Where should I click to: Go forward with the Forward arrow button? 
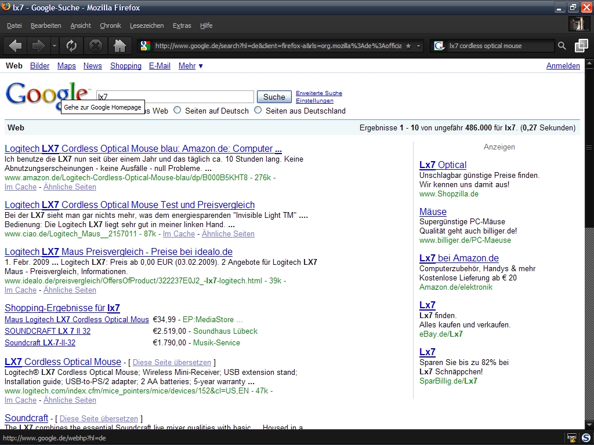pyautogui.click(x=38, y=46)
